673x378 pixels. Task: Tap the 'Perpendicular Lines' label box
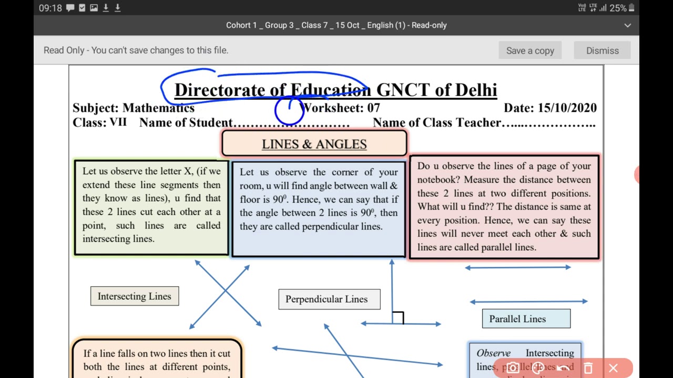pos(329,299)
